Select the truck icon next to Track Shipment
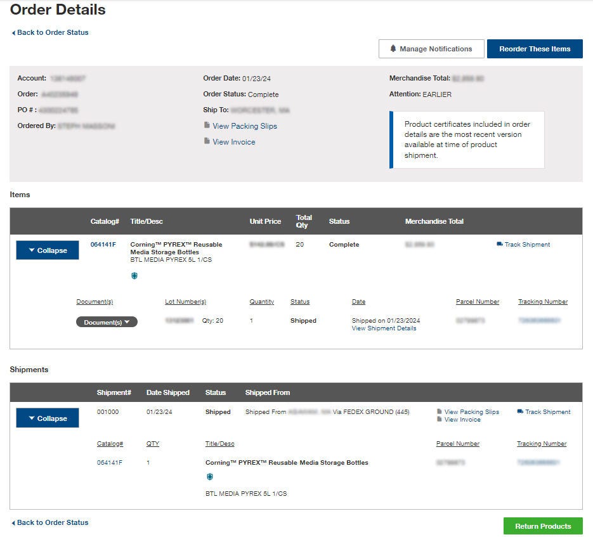This screenshot has width=593, height=537. (x=499, y=244)
